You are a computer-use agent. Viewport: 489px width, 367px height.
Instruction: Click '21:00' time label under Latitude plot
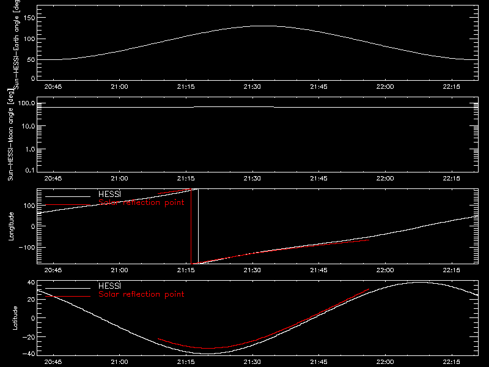pos(119,362)
